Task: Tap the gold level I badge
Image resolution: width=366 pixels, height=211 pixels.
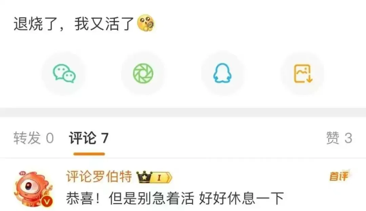Action: (x=162, y=178)
